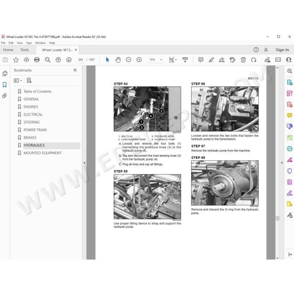Select the Hand pan tool

coord(118,60)
